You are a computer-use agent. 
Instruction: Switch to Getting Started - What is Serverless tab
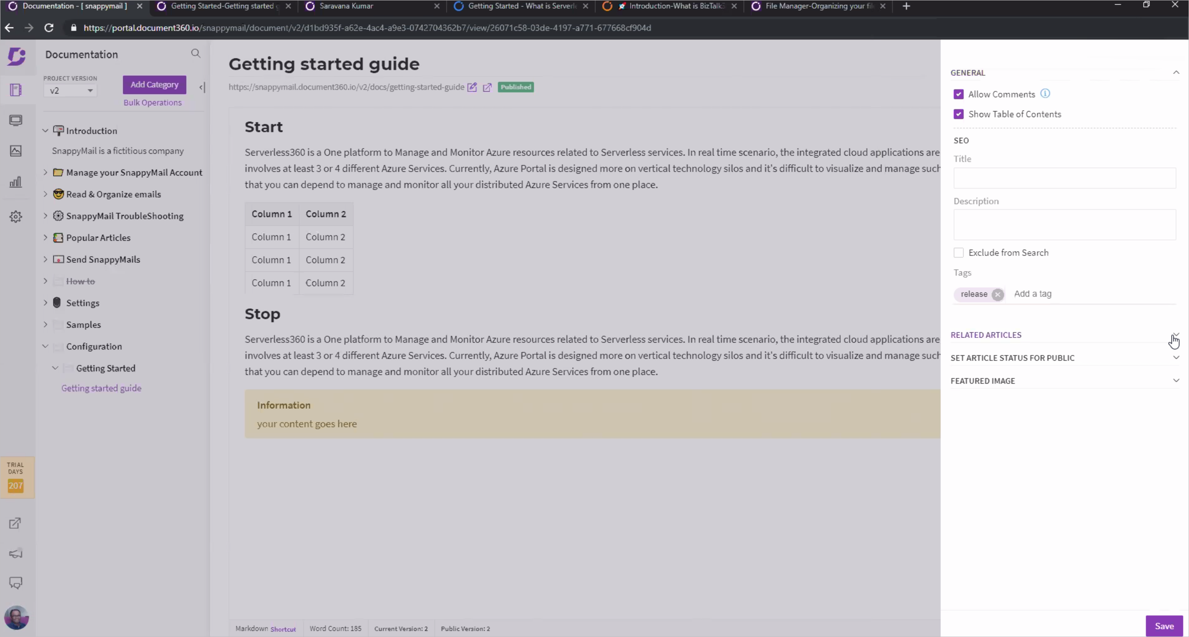click(522, 6)
